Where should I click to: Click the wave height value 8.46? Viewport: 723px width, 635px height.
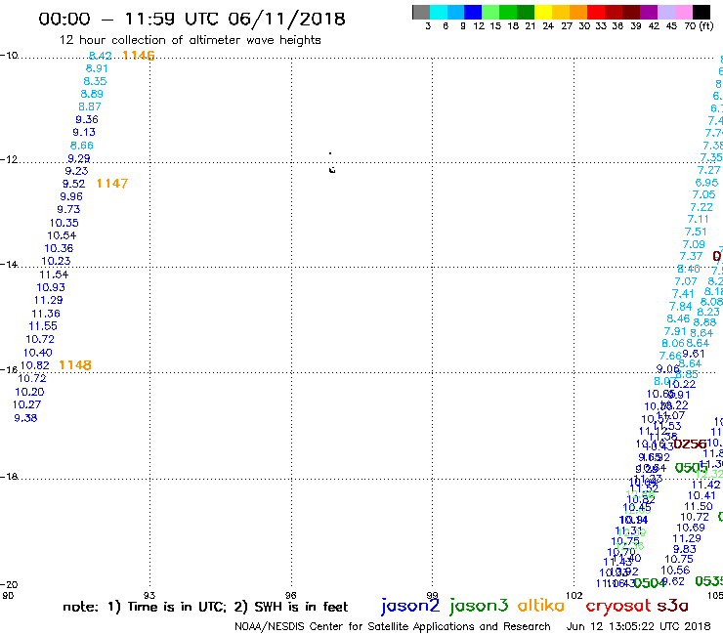coord(678,318)
